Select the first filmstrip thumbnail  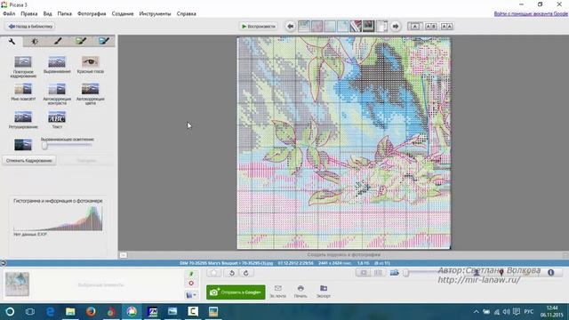[304, 26]
